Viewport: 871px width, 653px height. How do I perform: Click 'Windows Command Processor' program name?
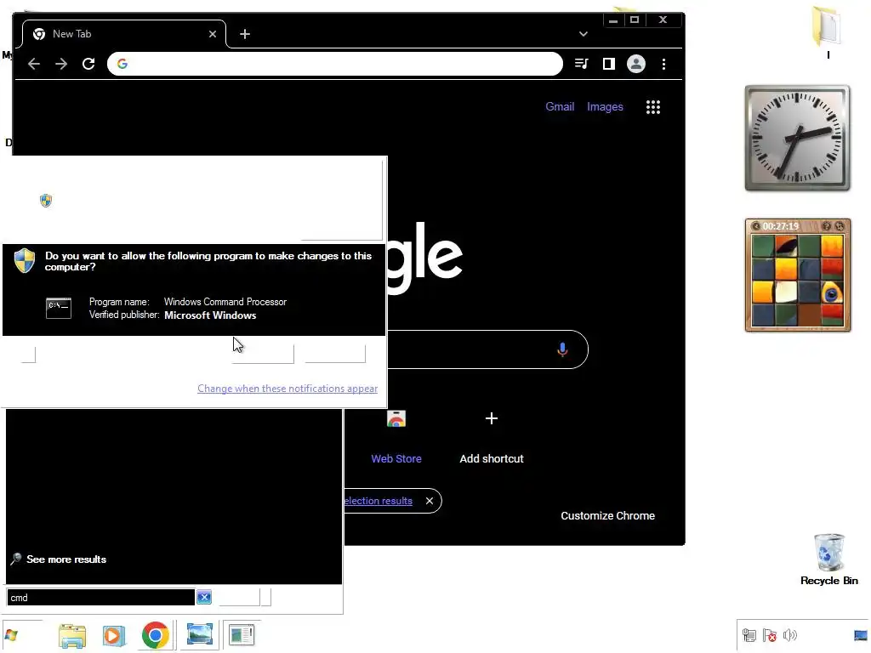point(225,302)
